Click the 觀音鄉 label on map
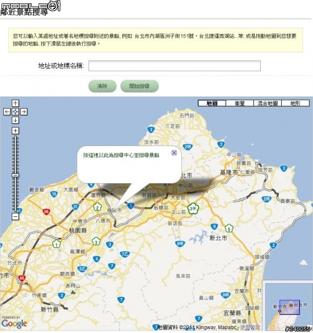The image size is (313, 333). (x=37, y=189)
